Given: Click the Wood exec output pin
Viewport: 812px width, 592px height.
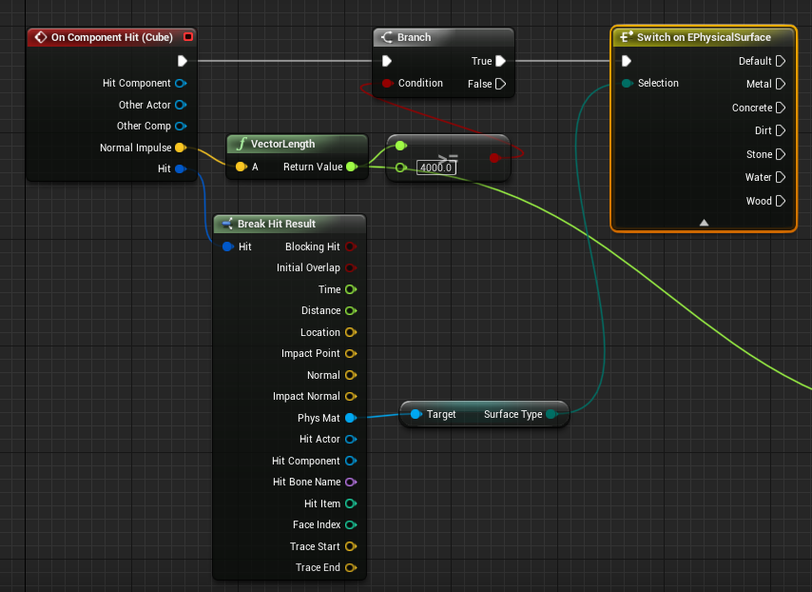Looking at the screenshot, I should 781,201.
